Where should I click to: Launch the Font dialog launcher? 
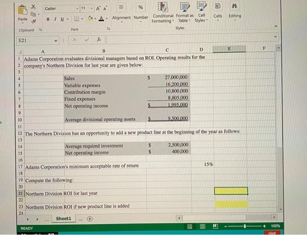[108, 29]
